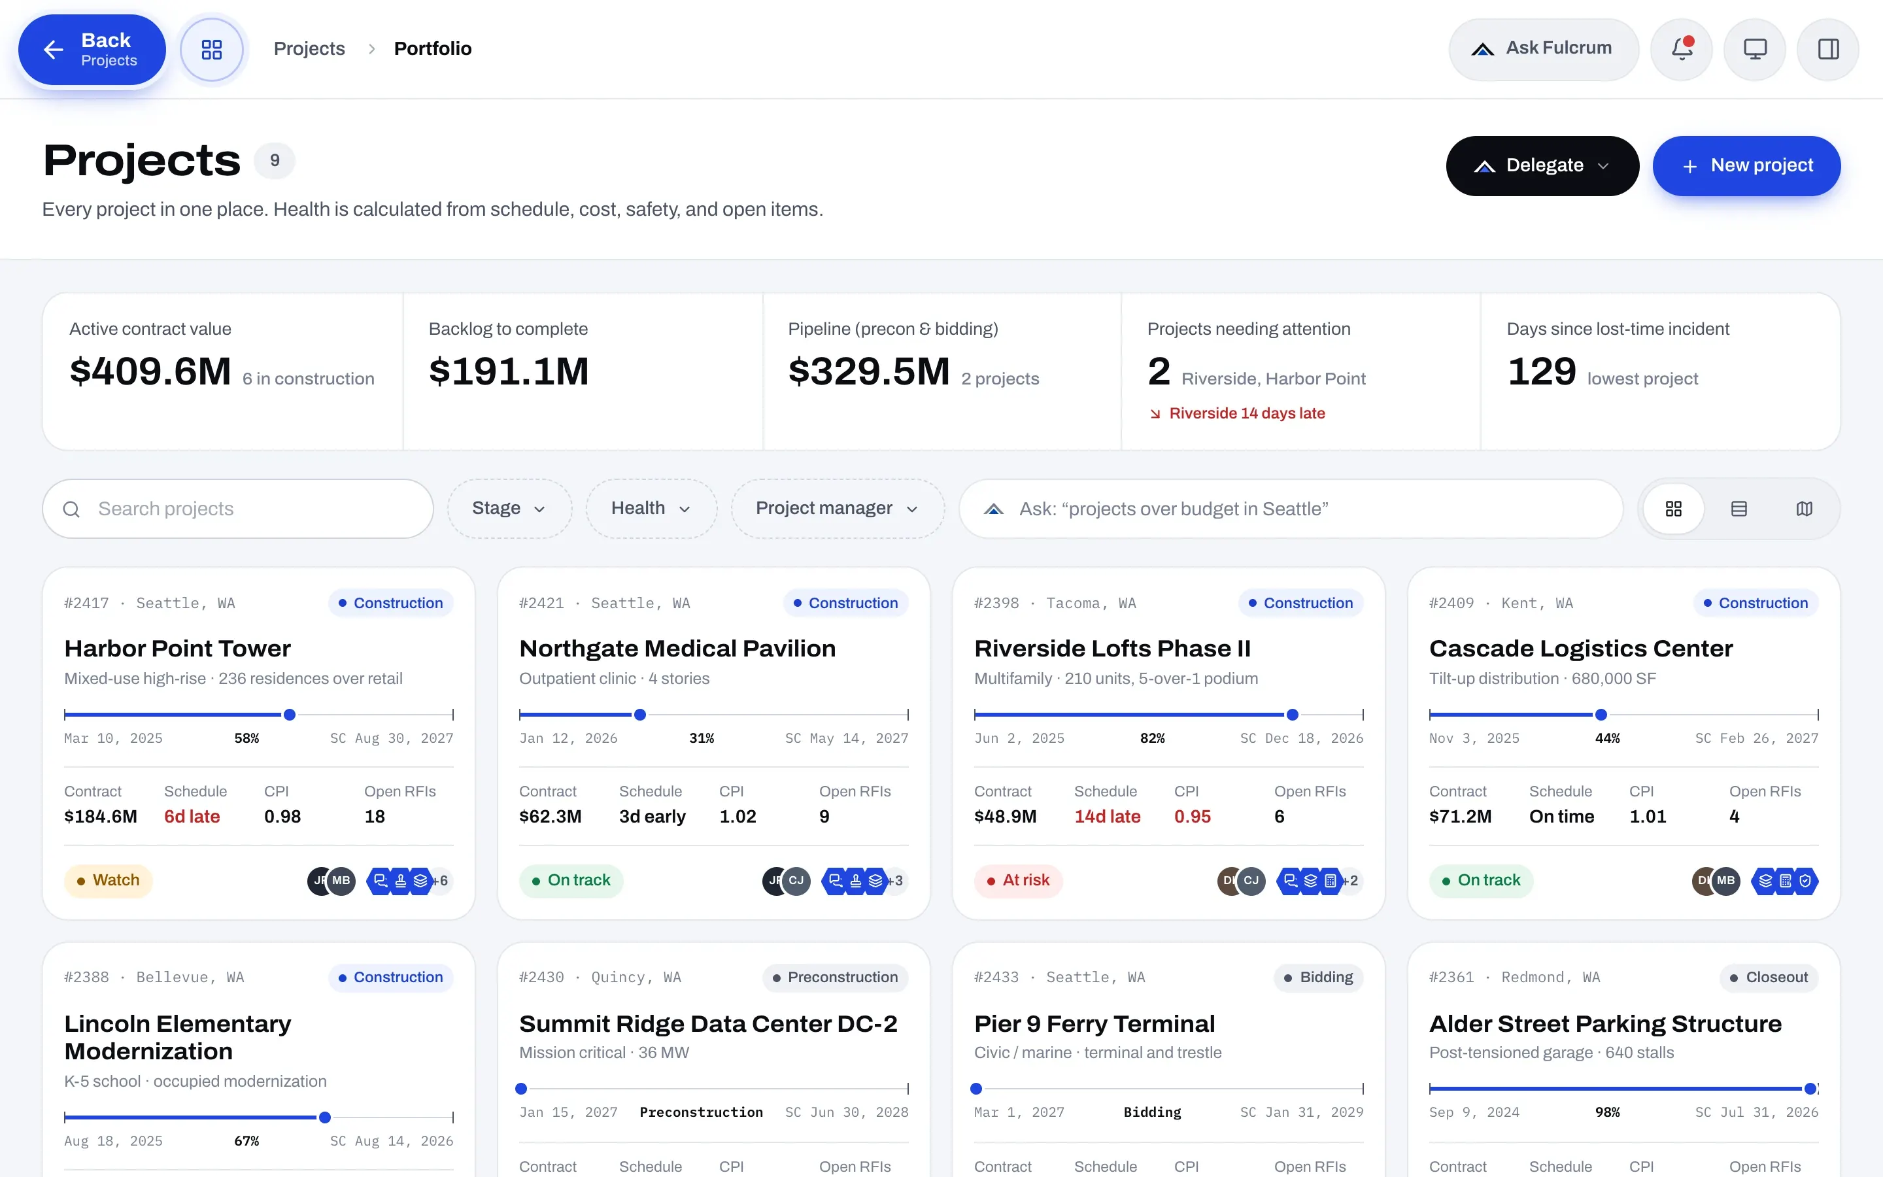This screenshot has width=1883, height=1177.
Task: Toggle the side panel icon in header
Action: 1828,49
